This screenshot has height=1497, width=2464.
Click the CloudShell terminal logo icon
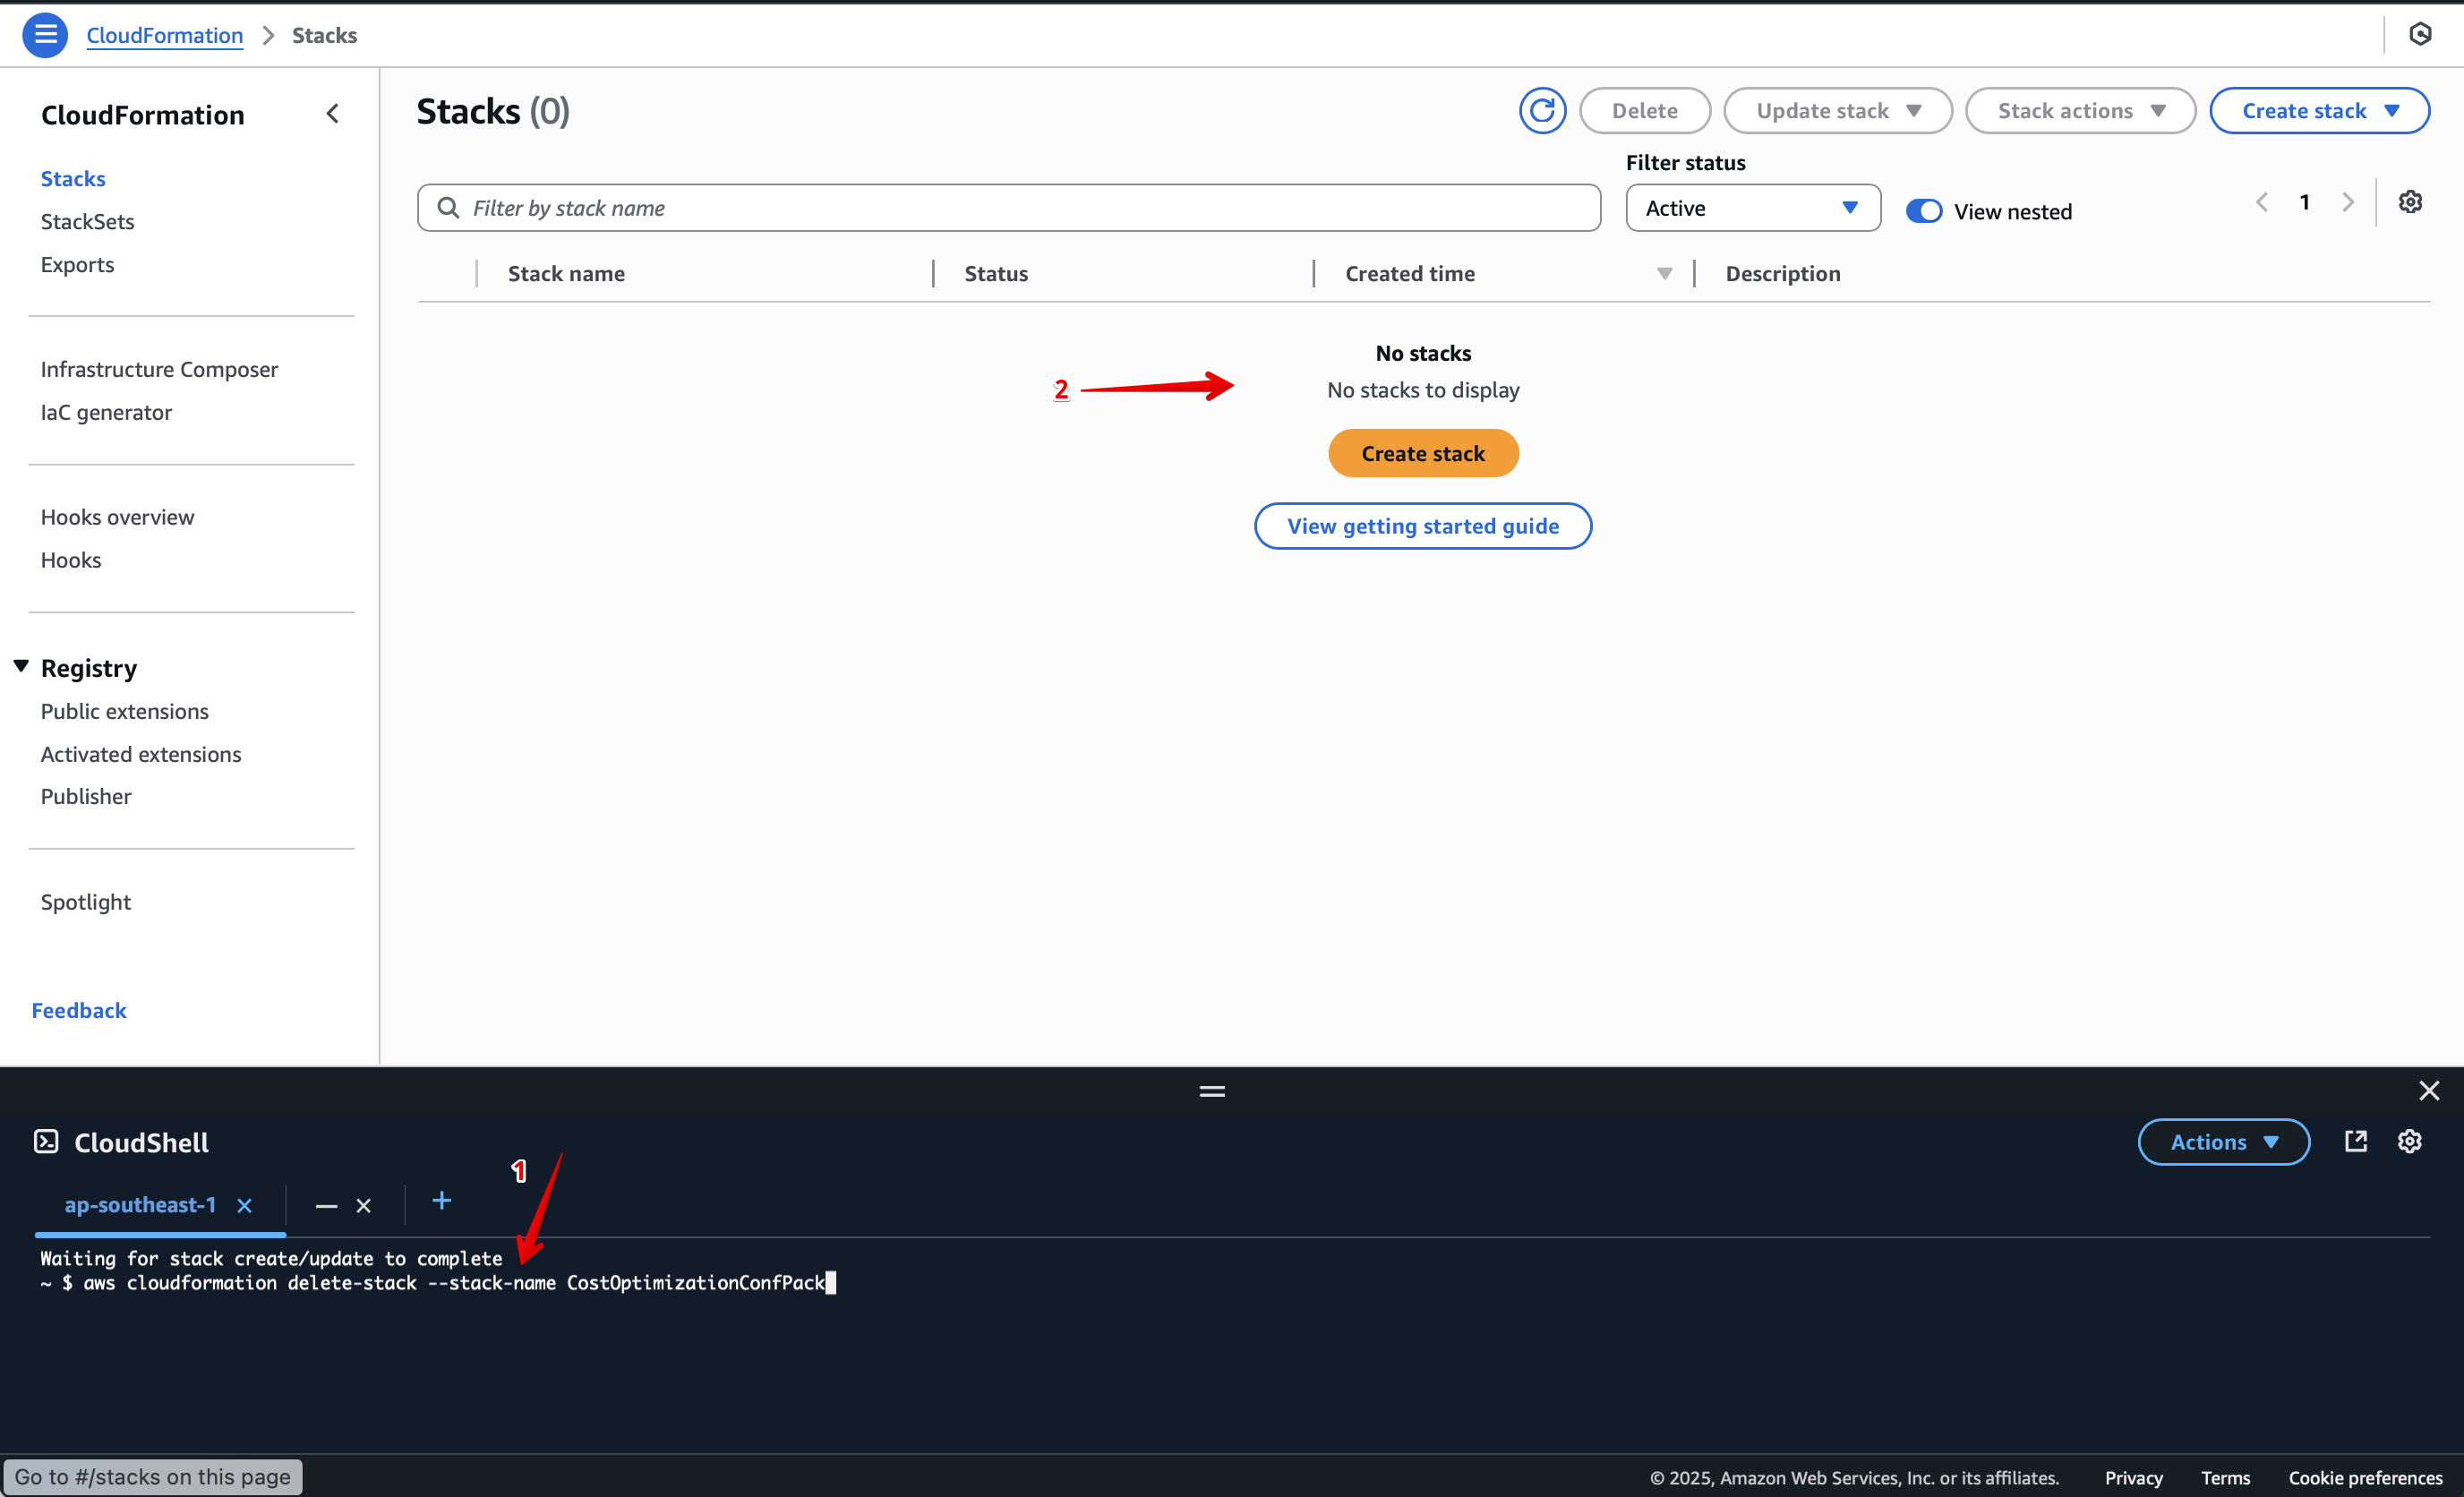(x=45, y=1141)
